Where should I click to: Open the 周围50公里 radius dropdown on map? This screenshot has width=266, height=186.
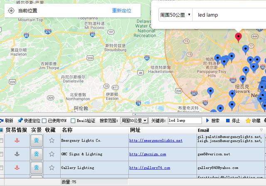[x=175, y=15]
